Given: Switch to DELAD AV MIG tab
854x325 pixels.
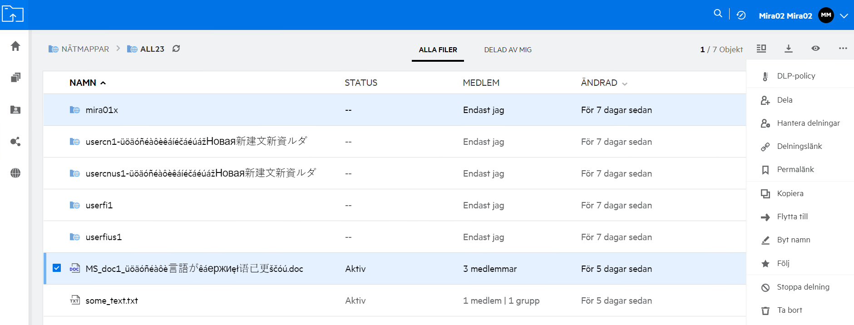Looking at the screenshot, I should tap(508, 50).
